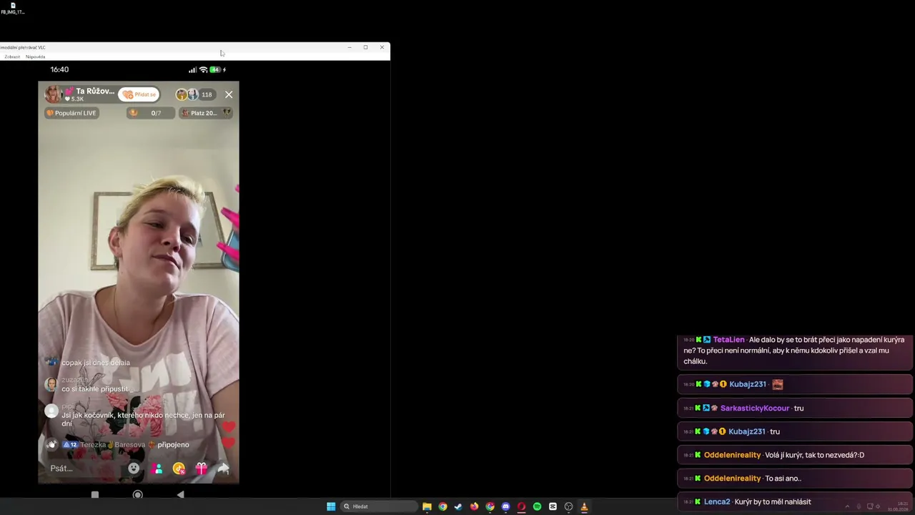Open VLC cone icon in the taskbar
915x515 pixels.
coord(584,506)
